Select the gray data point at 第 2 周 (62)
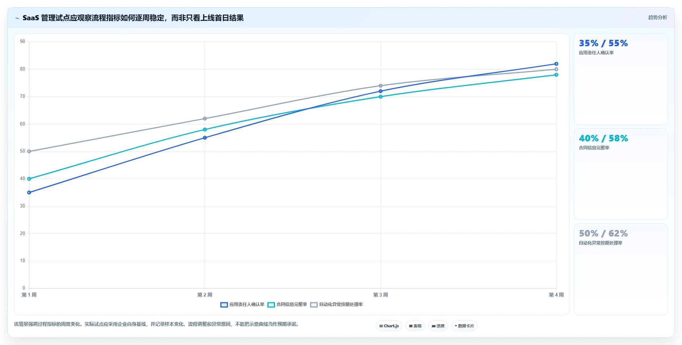682x345 pixels. [205, 119]
